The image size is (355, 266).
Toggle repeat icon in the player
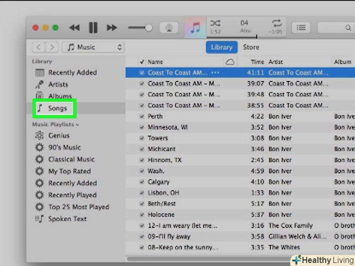[x=277, y=23]
